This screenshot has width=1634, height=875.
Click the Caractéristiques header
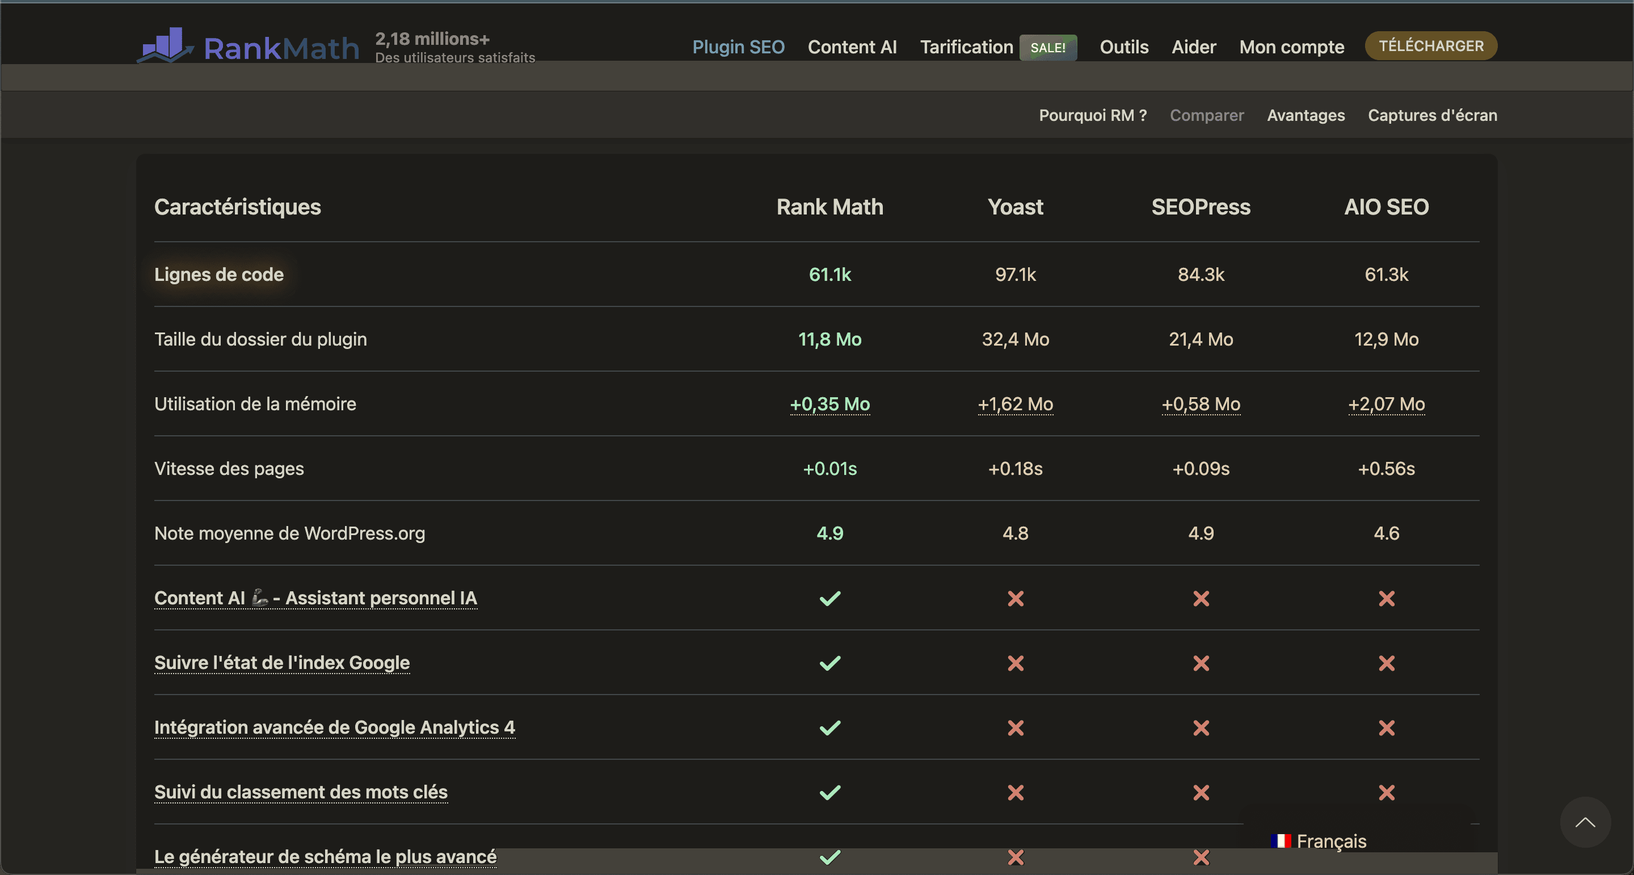pos(237,207)
